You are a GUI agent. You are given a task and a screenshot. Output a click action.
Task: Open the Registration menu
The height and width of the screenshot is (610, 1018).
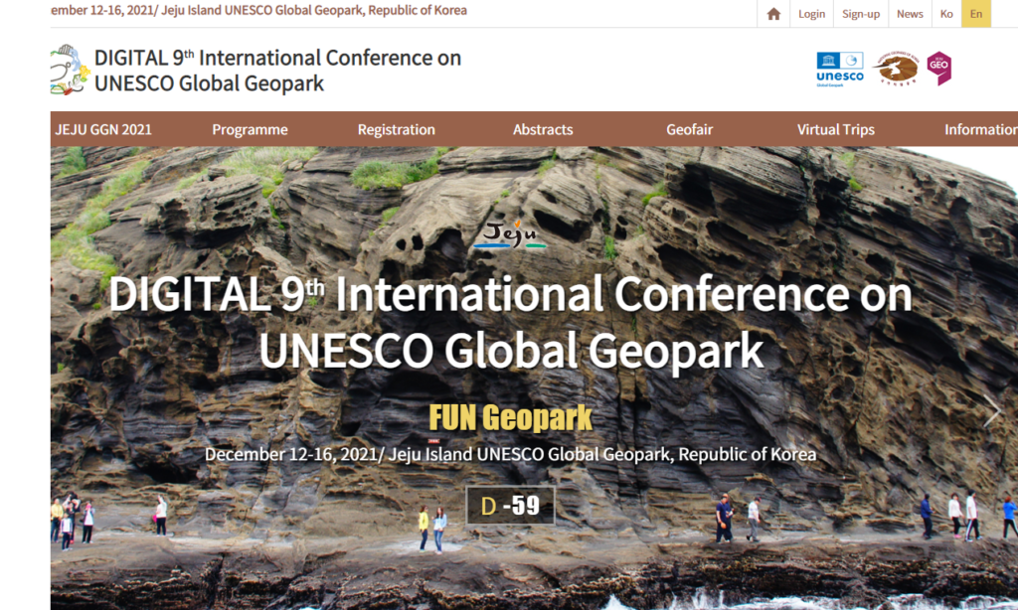(396, 129)
